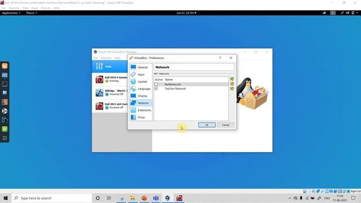Click the green app icon in Kali dock
This screenshot has height=203, width=361.
[x=5, y=129]
